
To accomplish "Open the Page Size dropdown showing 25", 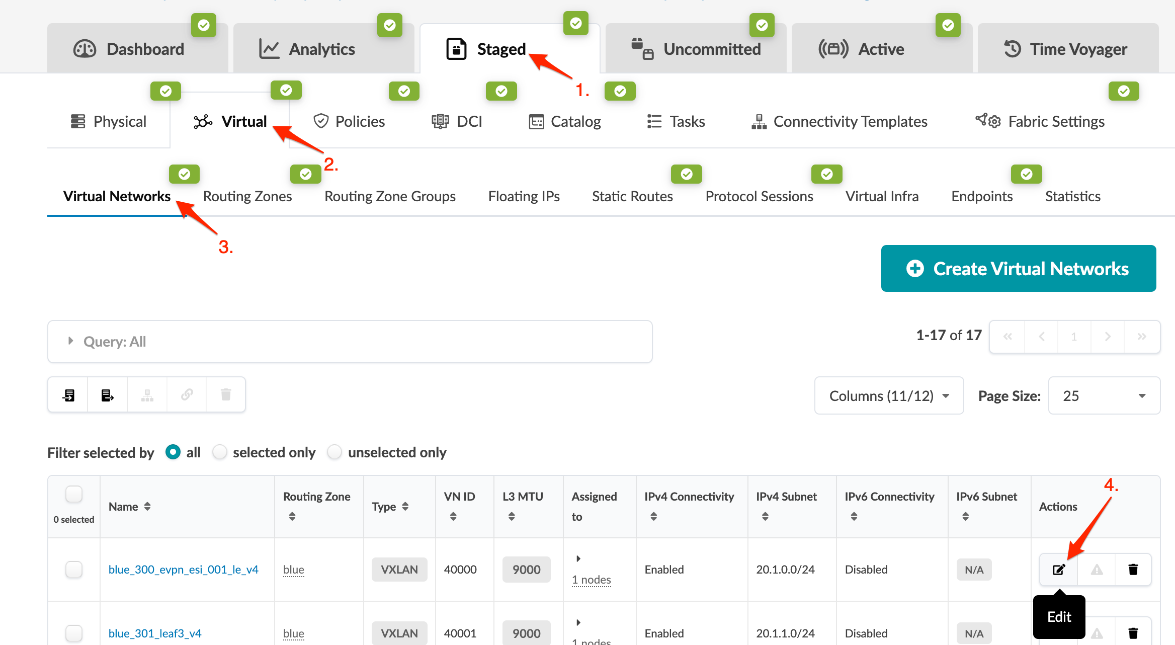I will (x=1104, y=396).
